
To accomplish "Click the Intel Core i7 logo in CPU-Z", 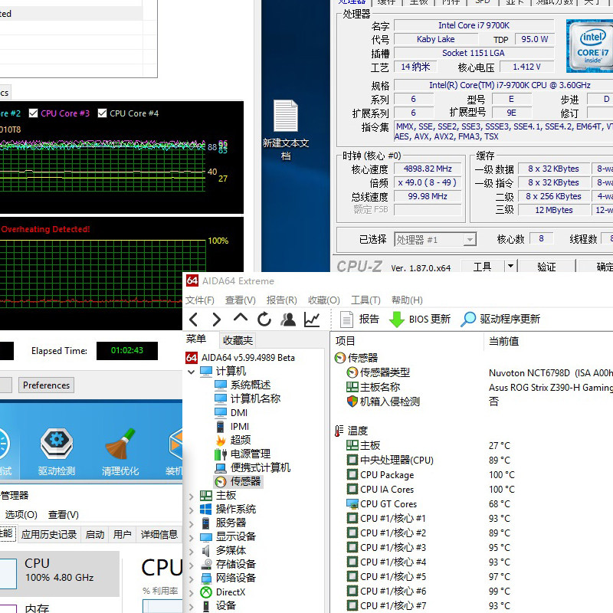I will click(x=591, y=46).
